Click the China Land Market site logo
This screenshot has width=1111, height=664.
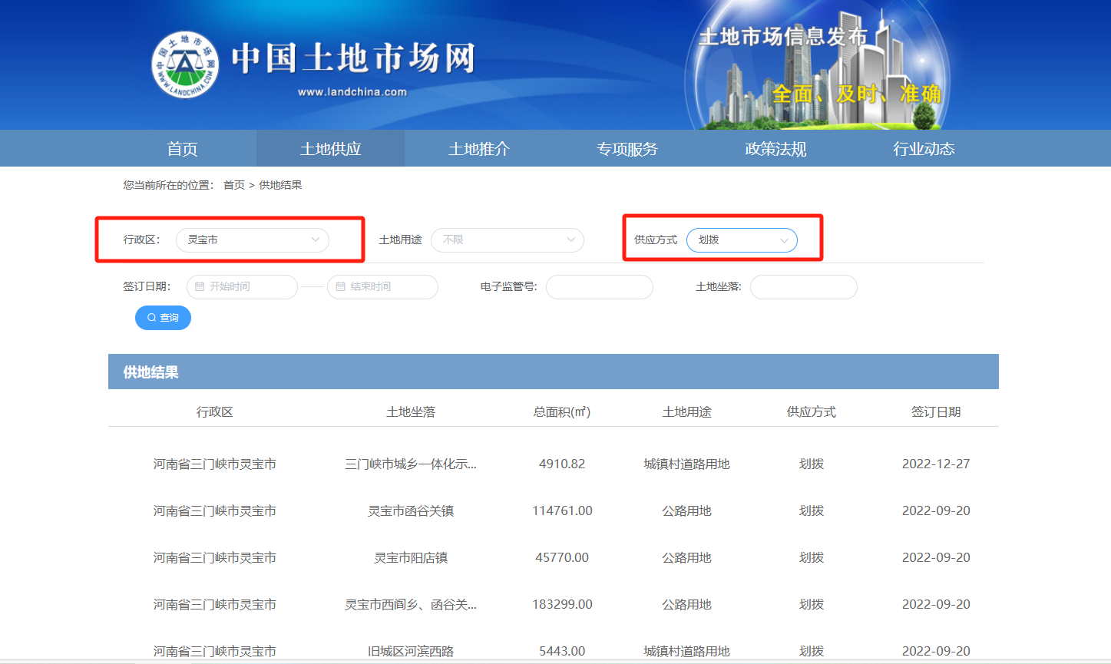click(x=185, y=64)
